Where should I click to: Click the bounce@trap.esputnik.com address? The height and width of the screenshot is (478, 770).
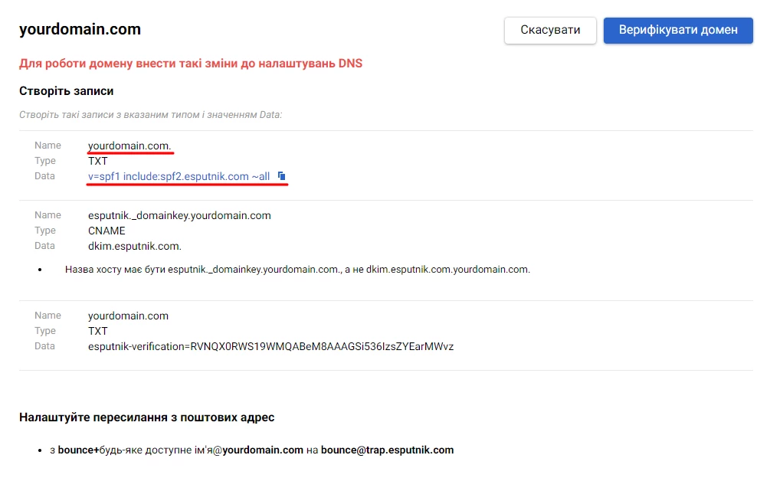coord(388,450)
